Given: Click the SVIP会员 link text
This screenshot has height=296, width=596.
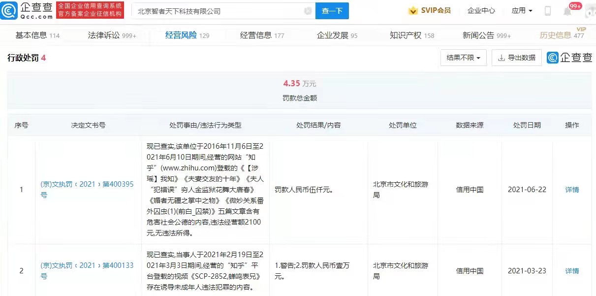Looking at the screenshot, I should (436, 10).
